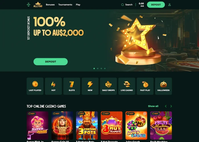Click the AllStar logo
The width and height of the screenshot is (199, 142).
click(38, 5)
